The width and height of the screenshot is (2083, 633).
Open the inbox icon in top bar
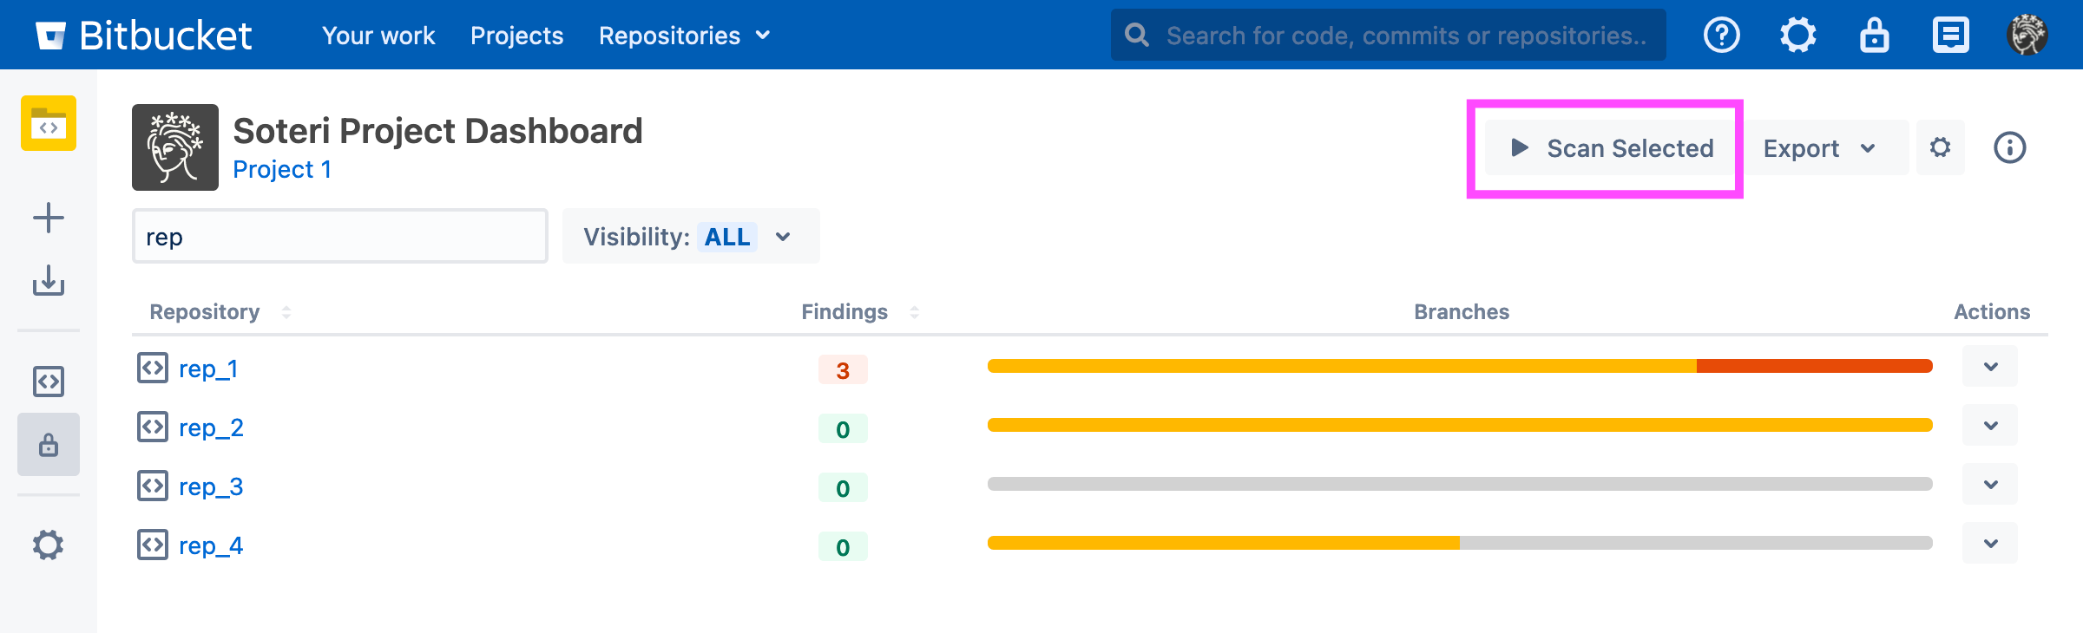pyautogui.click(x=1950, y=36)
